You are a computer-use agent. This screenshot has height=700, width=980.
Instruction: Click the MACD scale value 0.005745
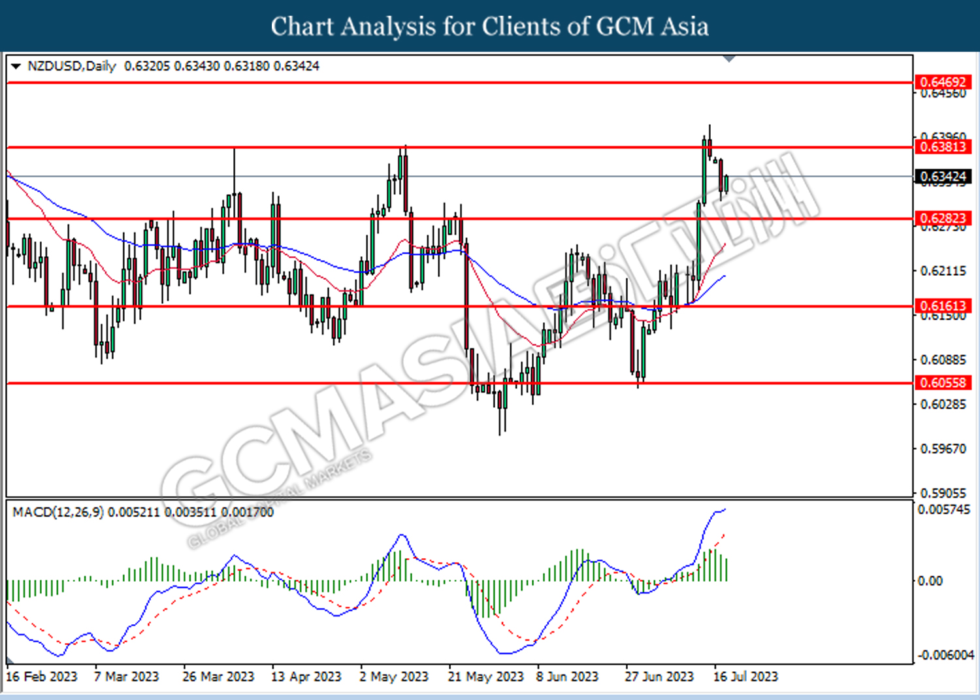[x=944, y=509]
